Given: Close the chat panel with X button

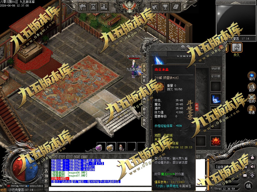Looking at the screenshot, I should tap(197, 157).
